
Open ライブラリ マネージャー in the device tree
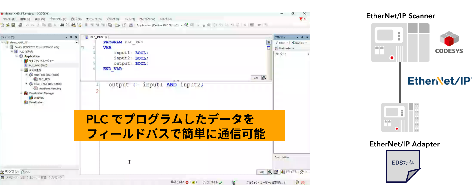41,61
